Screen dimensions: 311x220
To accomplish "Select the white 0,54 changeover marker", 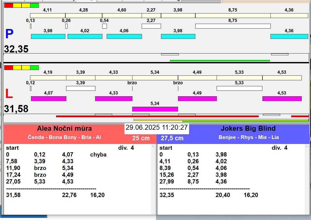I will tap(104, 26).
